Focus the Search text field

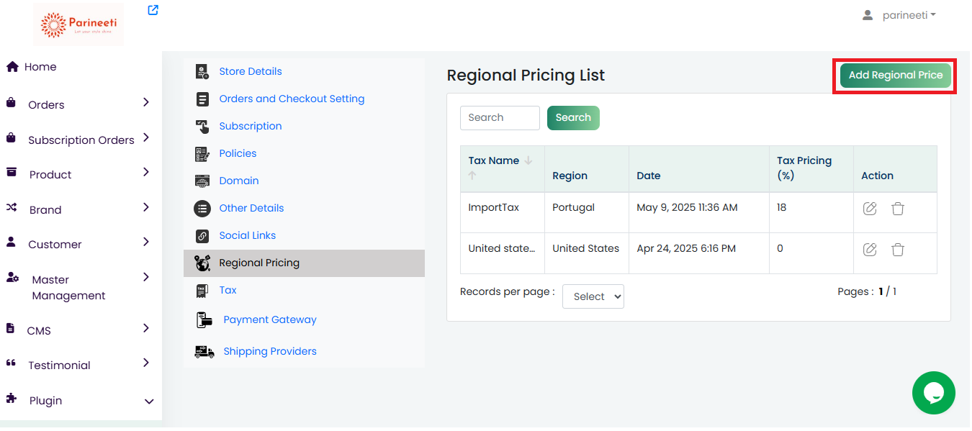point(500,118)
